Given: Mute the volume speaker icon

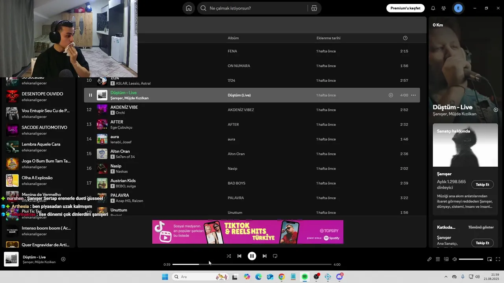Looking at the screenshot, I should [x=454, y=259].
